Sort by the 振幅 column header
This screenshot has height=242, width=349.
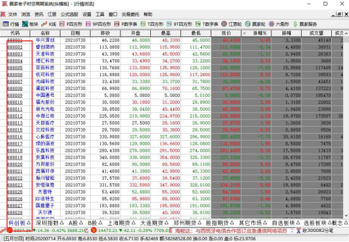coord(287,33)
